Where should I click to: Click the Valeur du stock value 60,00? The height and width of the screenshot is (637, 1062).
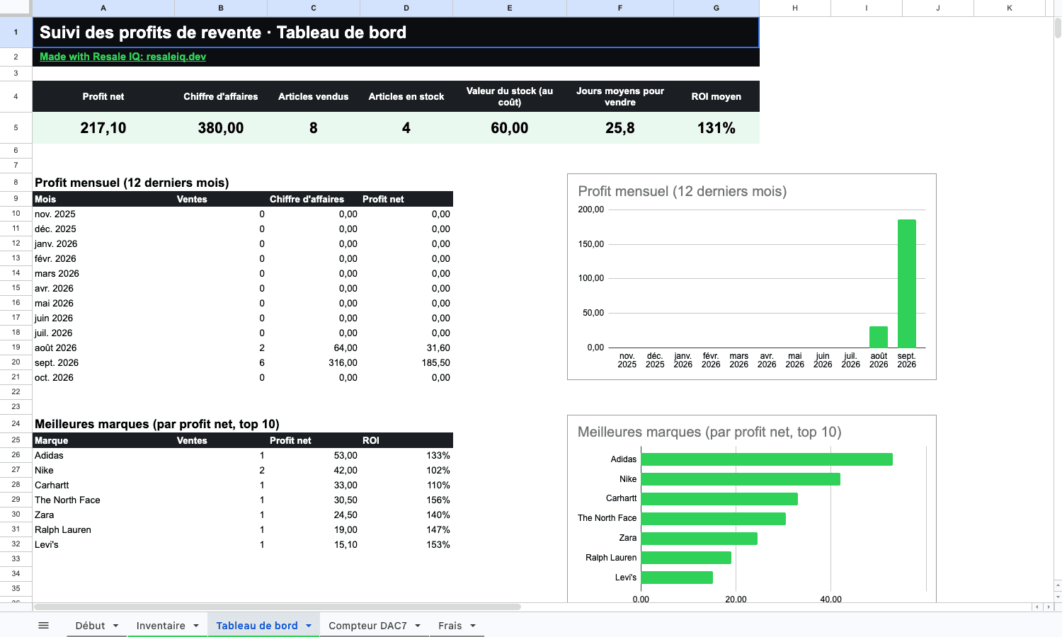click(510, 128)
